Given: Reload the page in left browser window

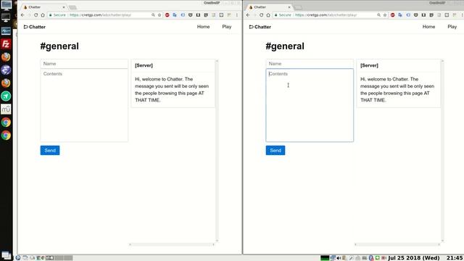Looking at the screenshot, I should 36,14.
